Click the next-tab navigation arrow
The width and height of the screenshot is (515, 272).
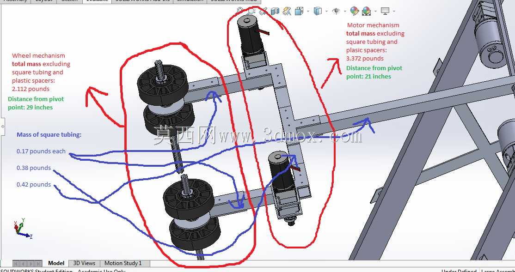coord(31,264)
